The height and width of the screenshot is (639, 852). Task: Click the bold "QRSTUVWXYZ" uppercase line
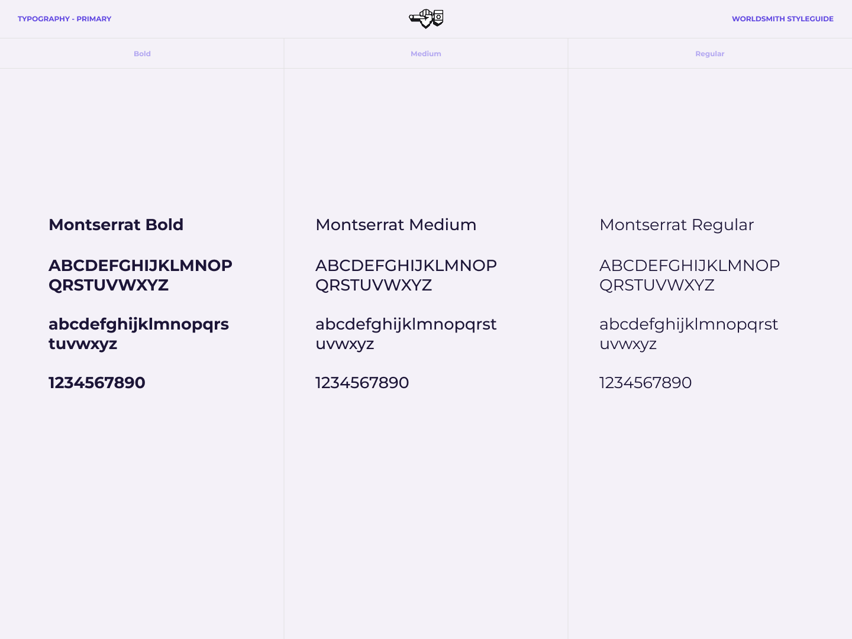109,285
